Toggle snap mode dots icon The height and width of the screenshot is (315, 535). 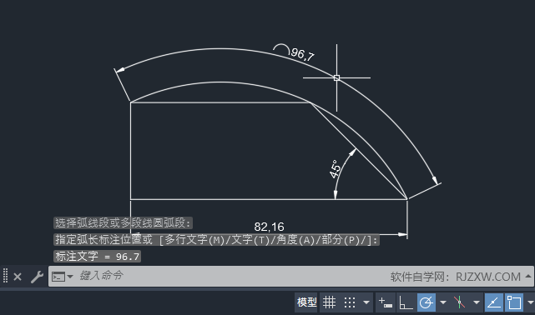[350, 302]
